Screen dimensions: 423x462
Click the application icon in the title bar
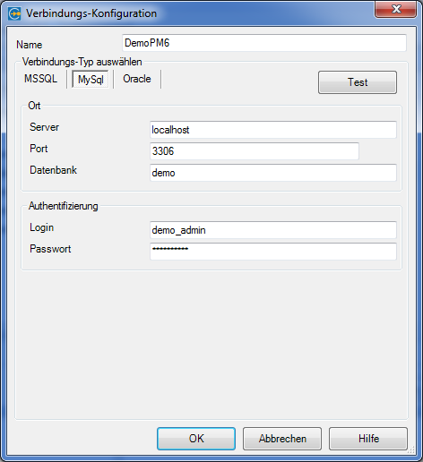click(14, 13)
